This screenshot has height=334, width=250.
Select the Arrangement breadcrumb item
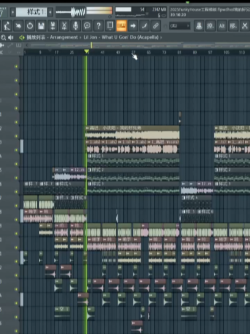(x=64, y=37)
